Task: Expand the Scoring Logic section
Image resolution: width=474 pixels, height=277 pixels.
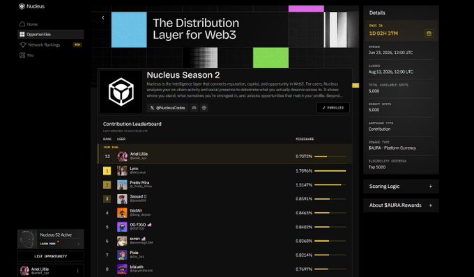Action: 401,187
